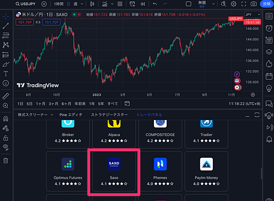Open the indicators menu
The image size is (274, 201).
[x=105, y=4]
